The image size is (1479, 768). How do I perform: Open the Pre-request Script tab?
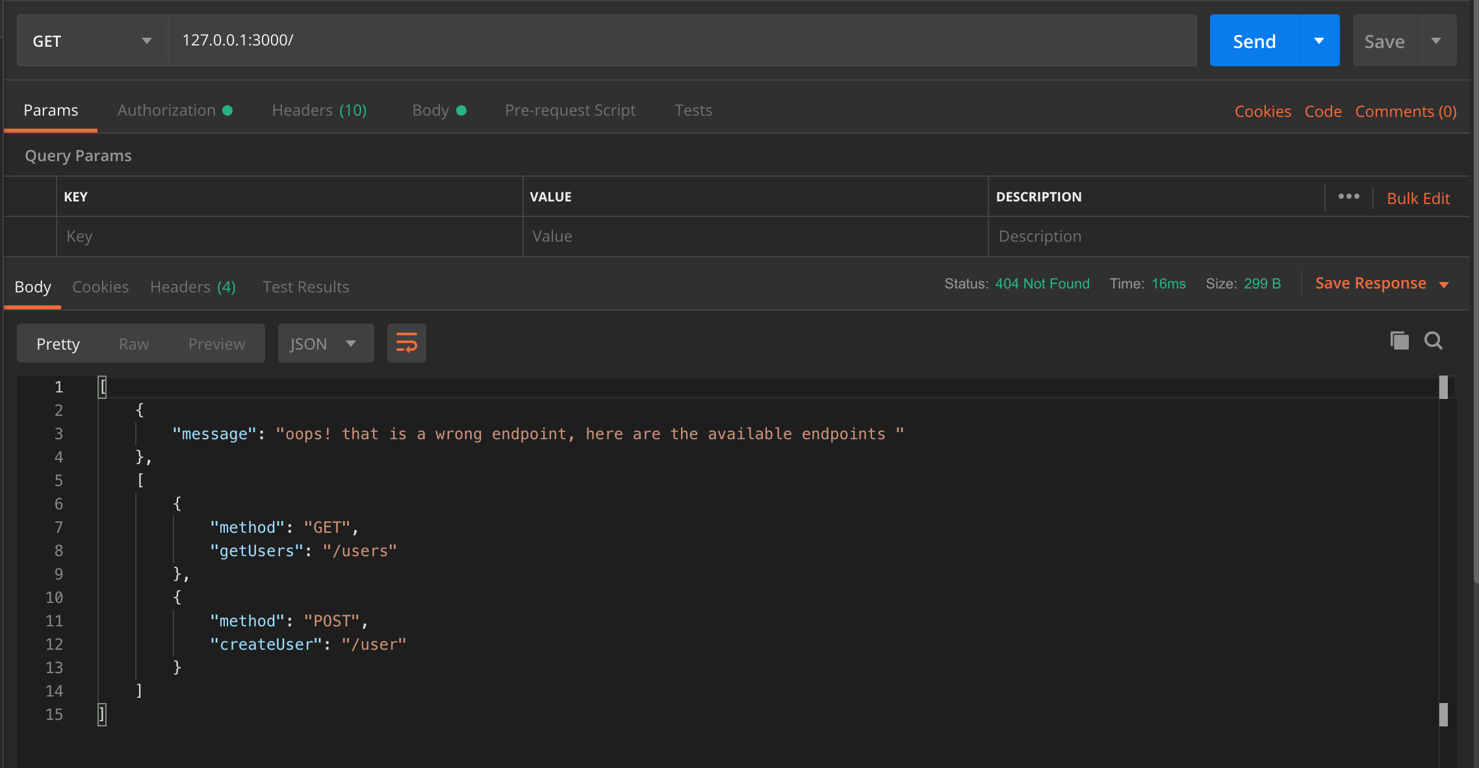tap(570, 110)
